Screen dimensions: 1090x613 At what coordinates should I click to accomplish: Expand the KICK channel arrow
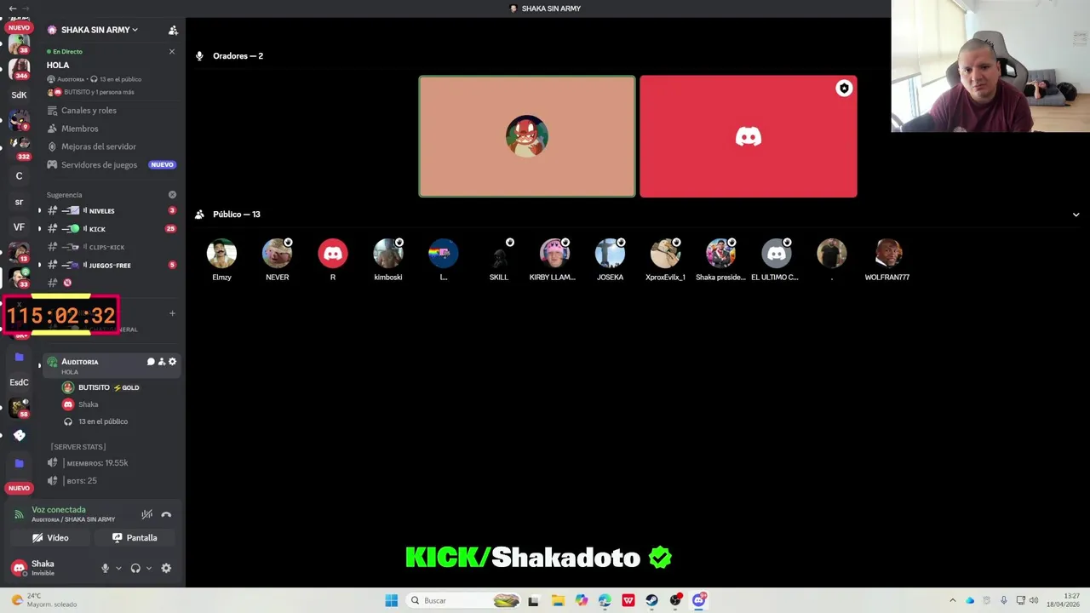point(39,229)
